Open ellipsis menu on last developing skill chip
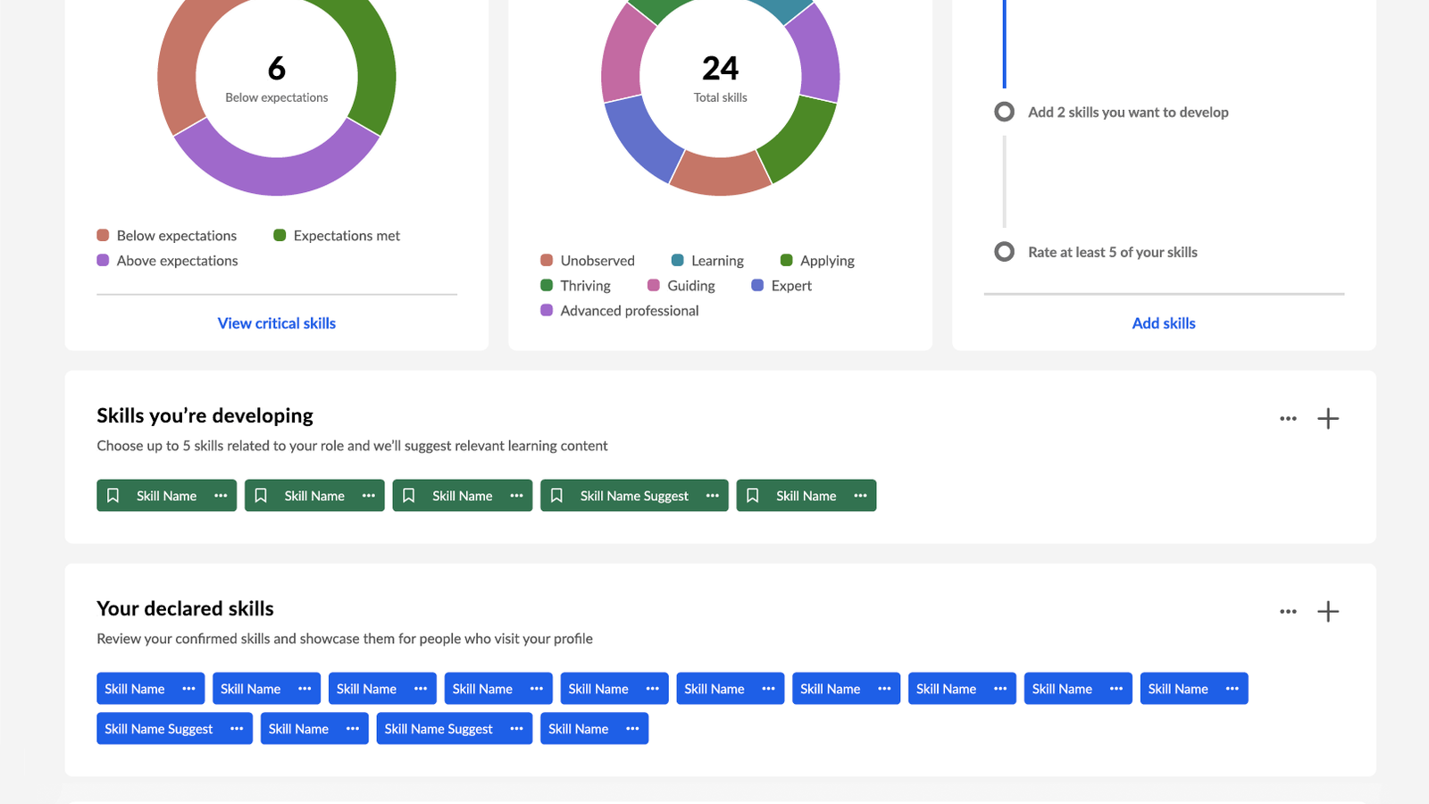 click(860, 496)
